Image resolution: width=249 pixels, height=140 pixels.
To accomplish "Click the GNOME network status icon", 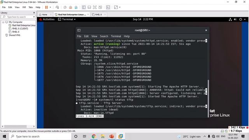I will tap(230, 19).
